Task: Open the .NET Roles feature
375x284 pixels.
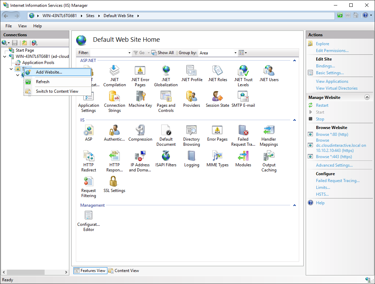Action: (218, 74)
